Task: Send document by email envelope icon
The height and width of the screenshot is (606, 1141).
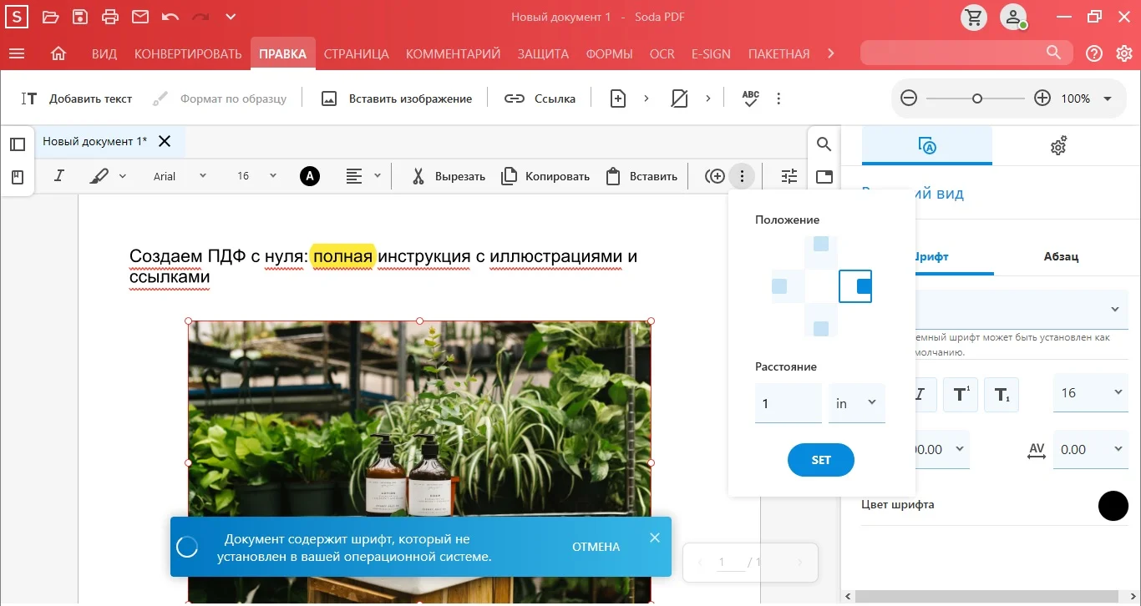Action: [140, 17]
